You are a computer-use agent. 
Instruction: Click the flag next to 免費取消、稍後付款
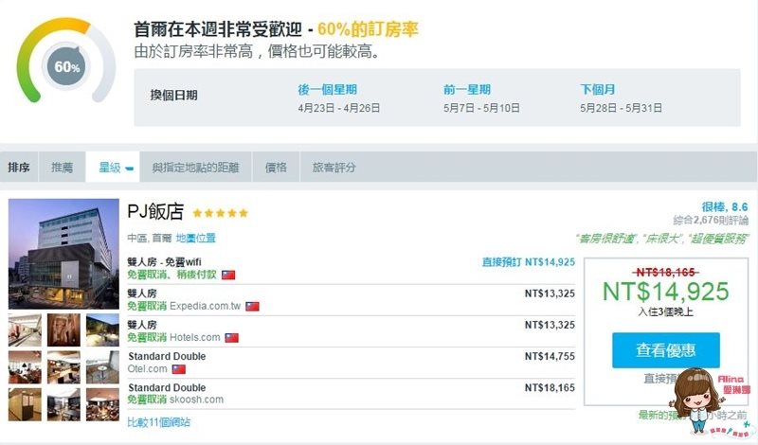228,275
